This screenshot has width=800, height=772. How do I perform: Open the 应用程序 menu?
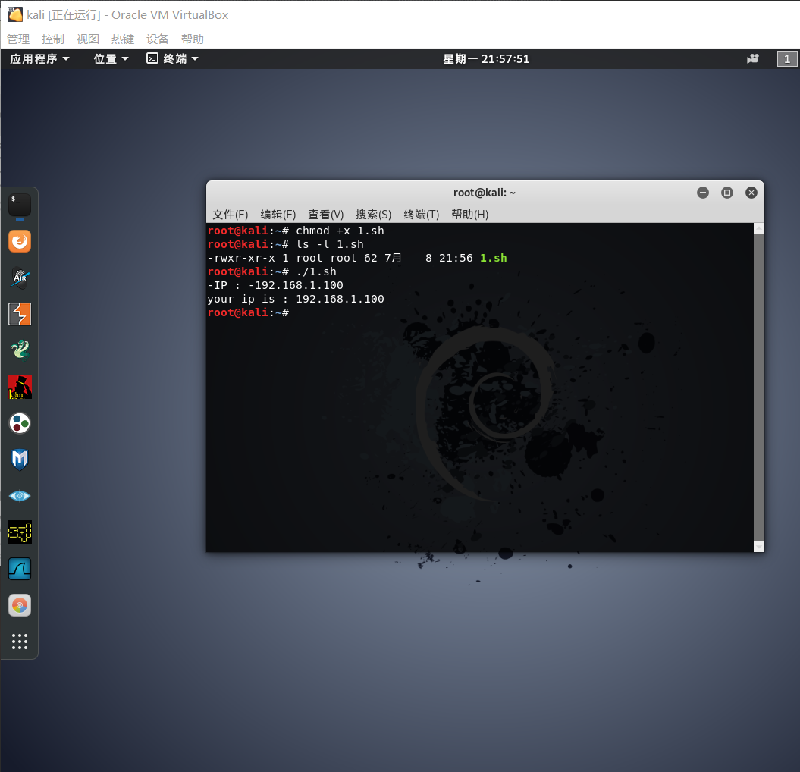point(38,58)
